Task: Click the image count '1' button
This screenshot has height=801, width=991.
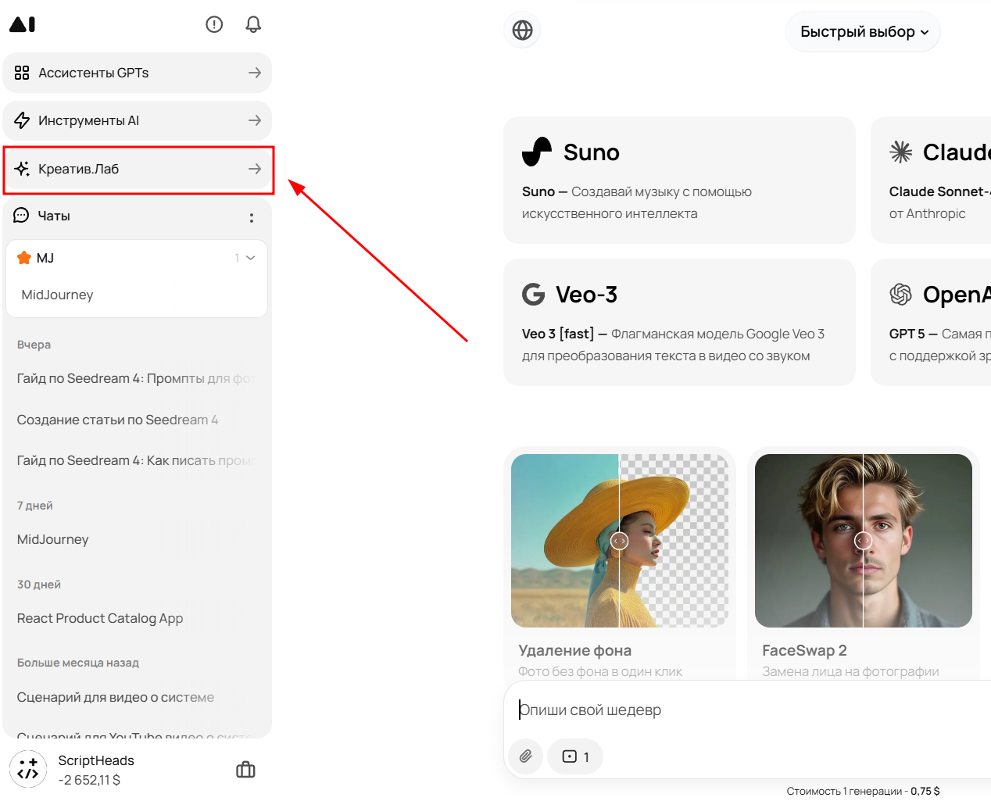Action: click(575, 756)
